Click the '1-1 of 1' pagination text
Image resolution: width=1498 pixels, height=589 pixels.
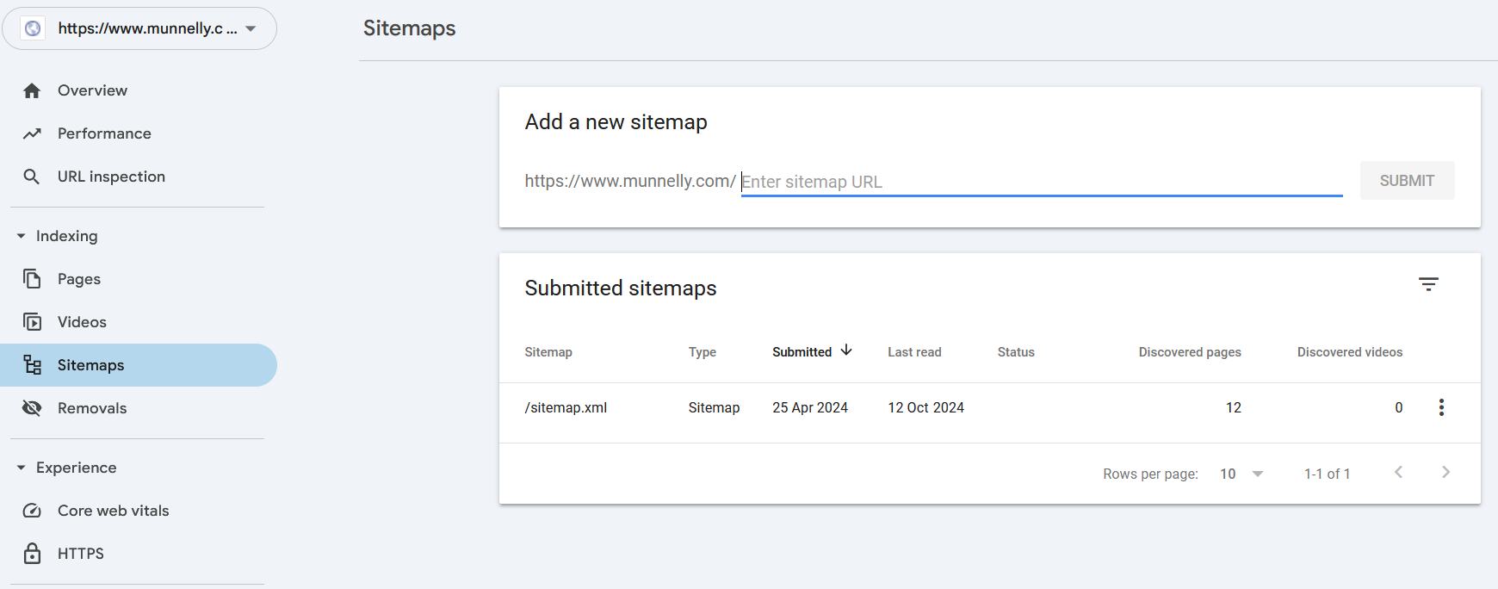pos(1327,474)
